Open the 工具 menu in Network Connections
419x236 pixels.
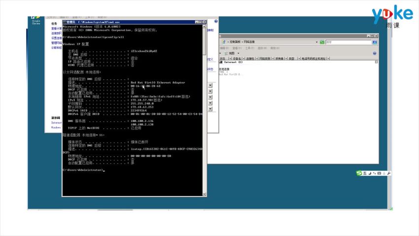[x=249, y=48]
